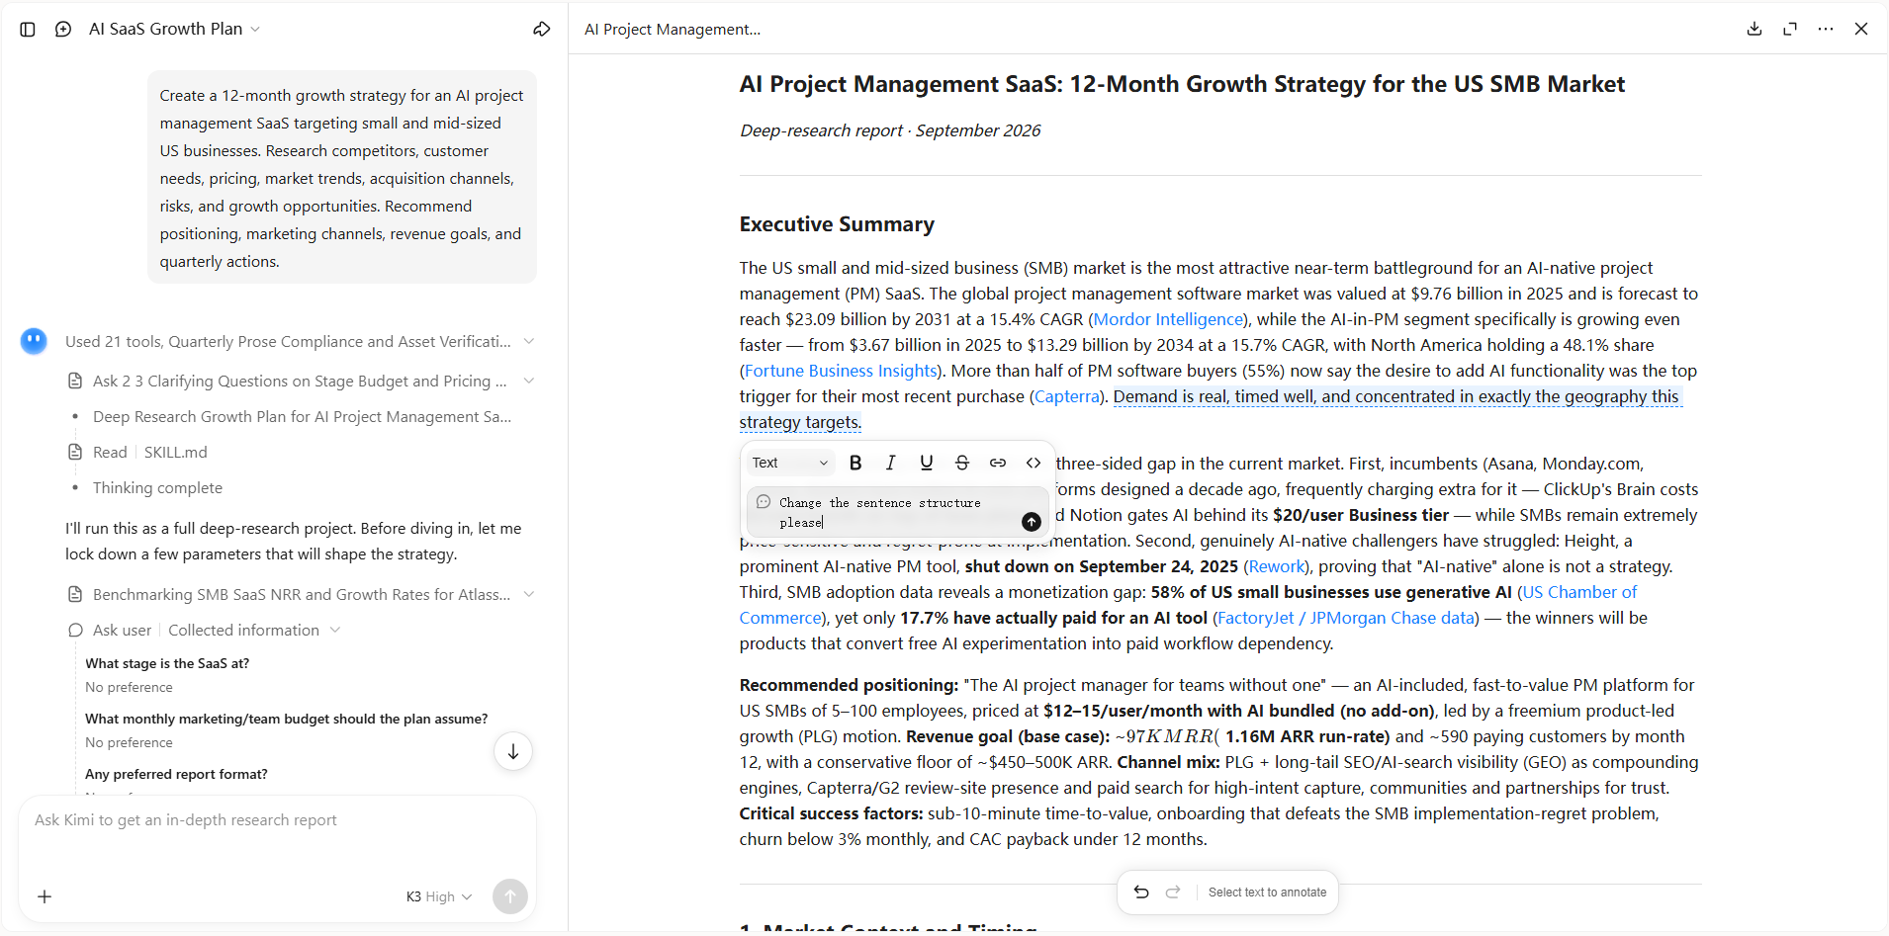Viewport: 1889px width, 936px height.
Task: Expand the report panel to fullscreen
Action: coord(1790,29)
